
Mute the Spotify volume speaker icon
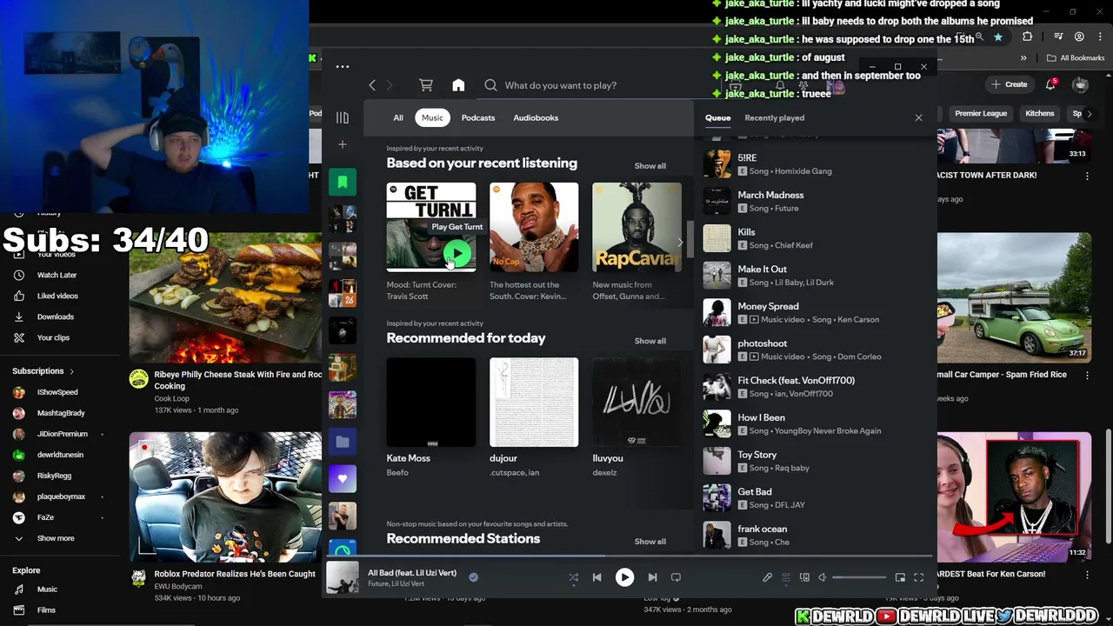[x=823, y=577]
